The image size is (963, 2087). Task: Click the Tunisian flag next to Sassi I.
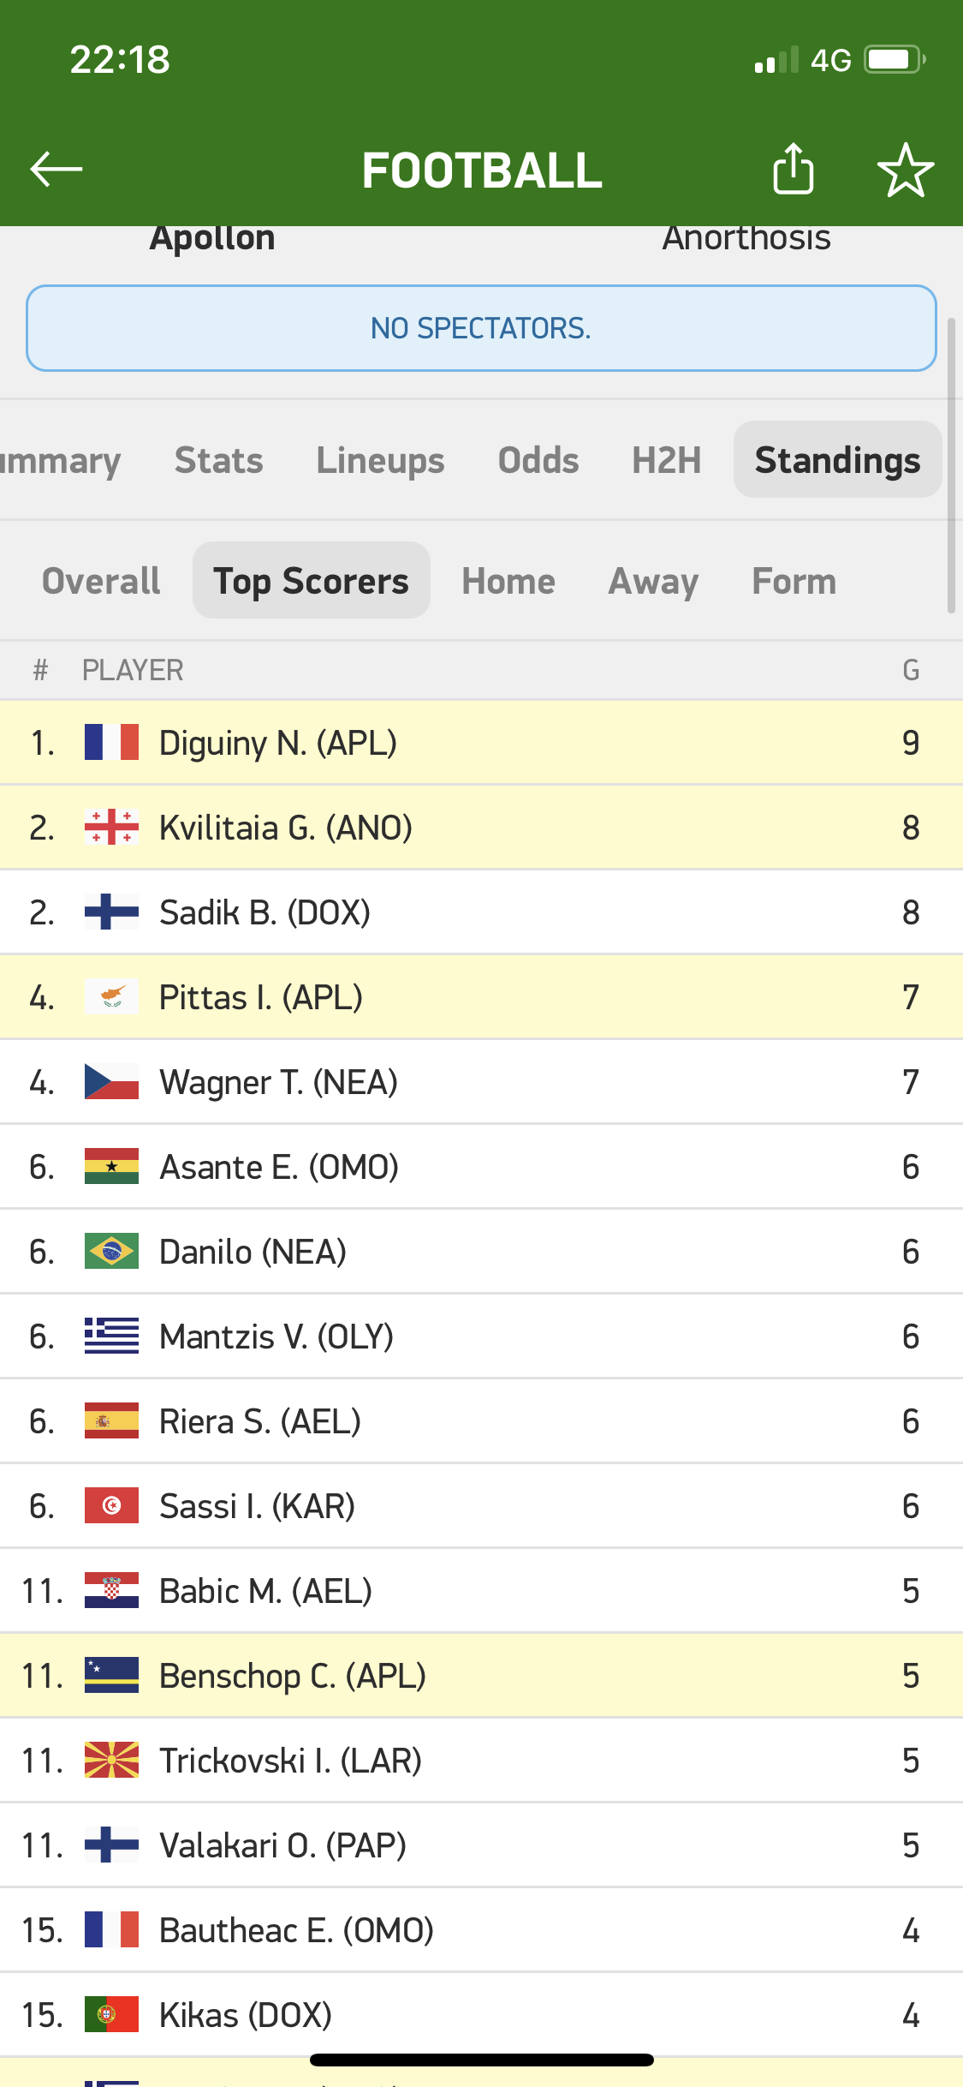click(111, 1506)
